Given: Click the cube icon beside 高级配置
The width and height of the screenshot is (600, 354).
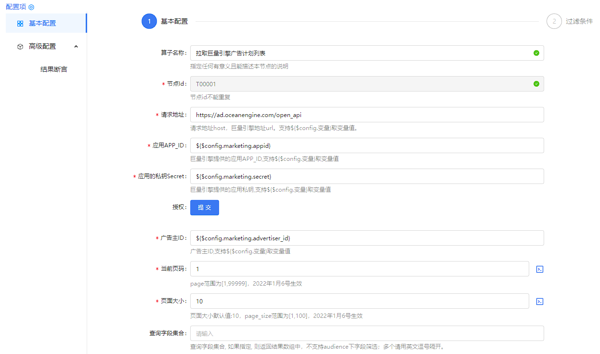Looking at the screenshot, I should pyautogui.click(x=20, y=47).
